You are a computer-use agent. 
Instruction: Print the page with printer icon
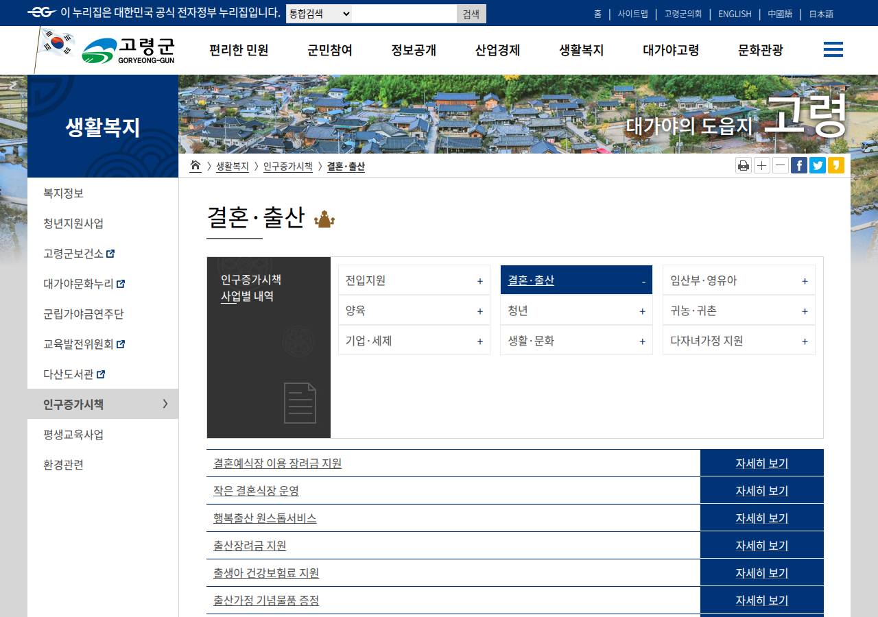(743, 165)
